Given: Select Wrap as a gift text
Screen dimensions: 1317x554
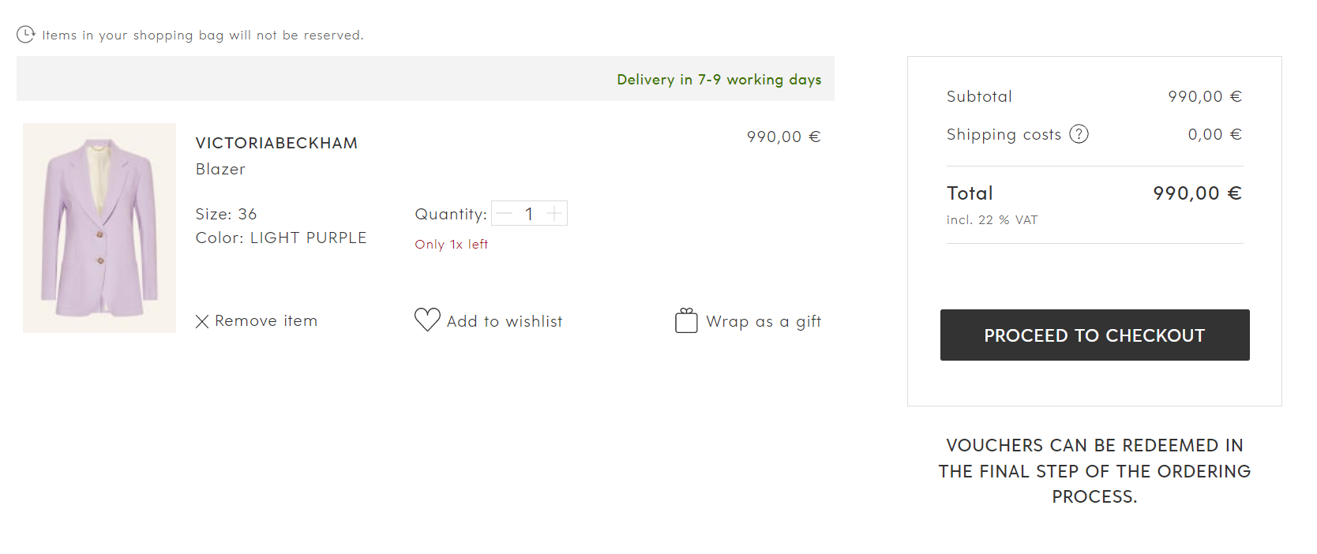Looking at the screenshot, I should coord(764,321).
